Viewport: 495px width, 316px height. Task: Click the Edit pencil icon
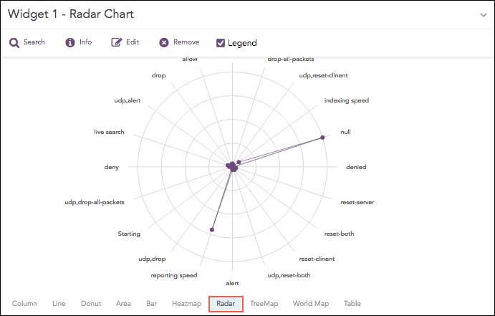click(117, 43)
